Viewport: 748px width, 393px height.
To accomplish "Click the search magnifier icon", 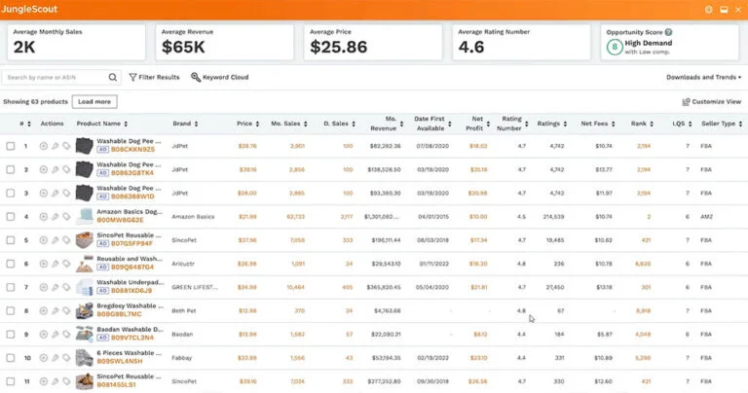I will click(x=113, y=77).
